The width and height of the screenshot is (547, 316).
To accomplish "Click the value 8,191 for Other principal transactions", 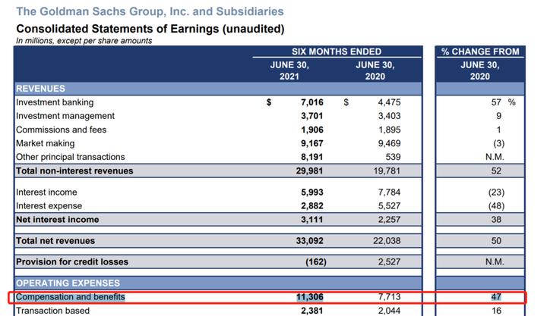I will point(312,157).
